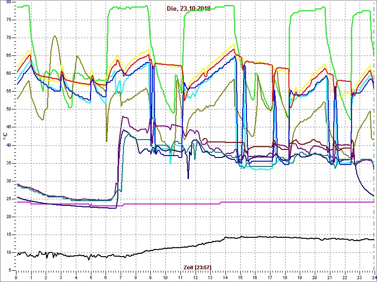Click the time-axis hour label 22
The image size is (377, 282).
345,277
